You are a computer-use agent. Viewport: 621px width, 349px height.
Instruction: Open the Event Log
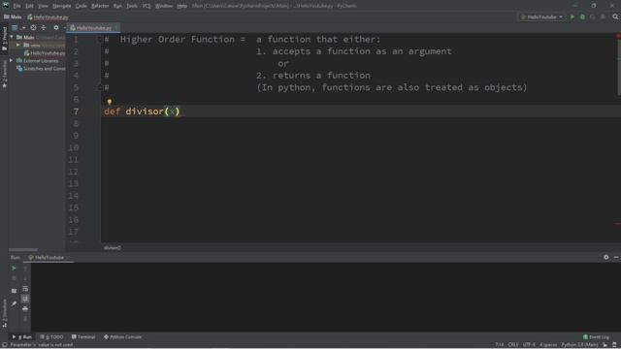coord(596,337)
